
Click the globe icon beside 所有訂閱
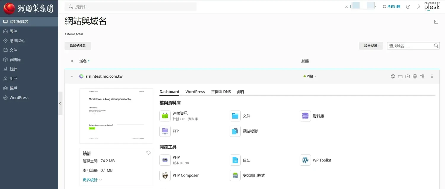(384, 7)
